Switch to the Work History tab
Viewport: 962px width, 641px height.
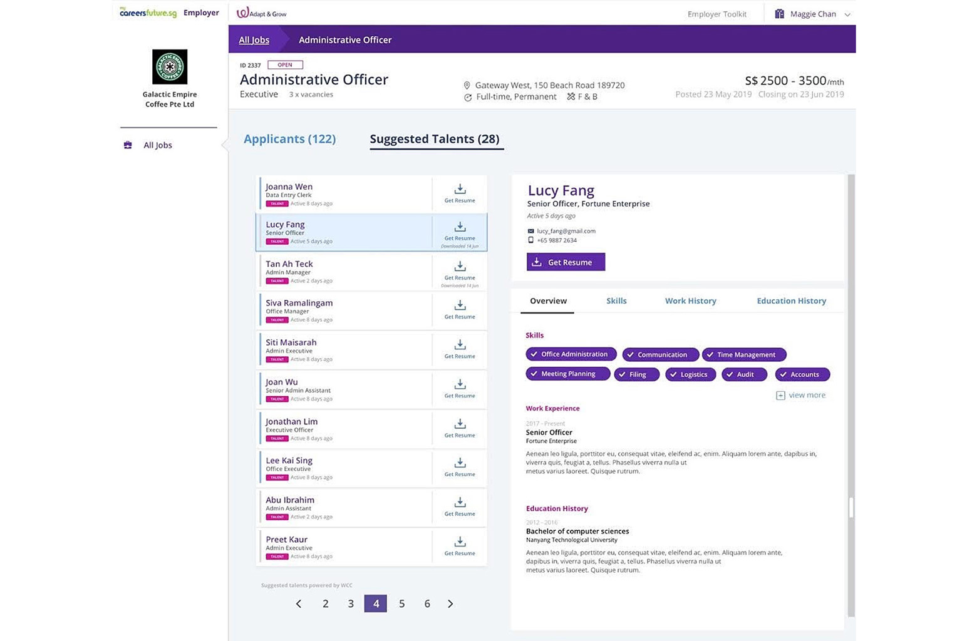tap(690, 300)
